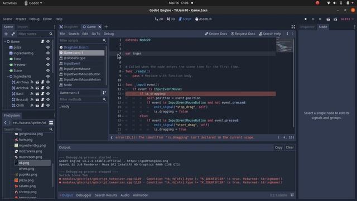Select InputEventMouseButton in script list
The height and width of the screenshot is (201, 357).
pos(82,74)
